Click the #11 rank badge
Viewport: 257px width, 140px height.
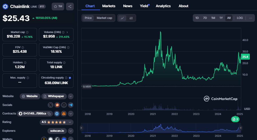click(42, 7)
